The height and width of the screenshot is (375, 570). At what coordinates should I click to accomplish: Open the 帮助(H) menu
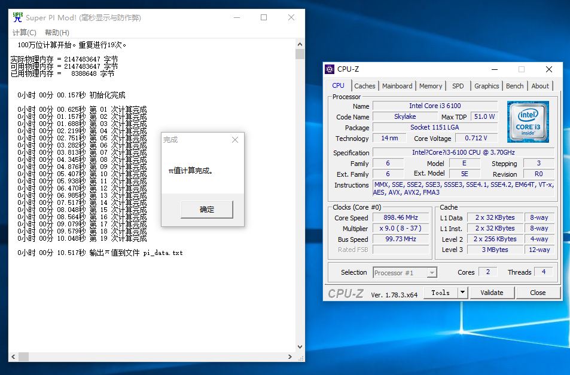point(57,32)
